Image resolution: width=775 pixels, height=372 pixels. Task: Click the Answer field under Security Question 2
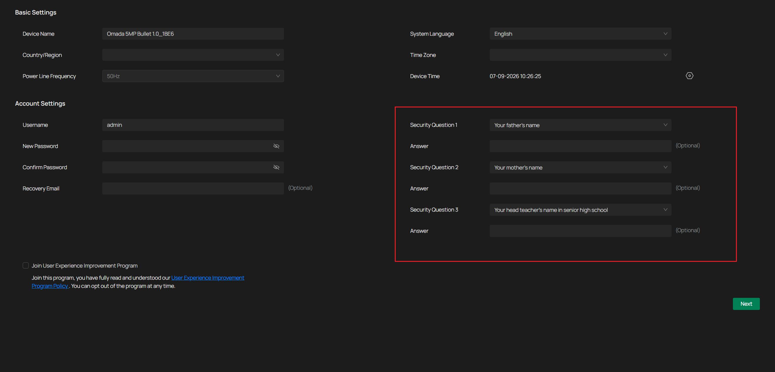coord(580,189)
